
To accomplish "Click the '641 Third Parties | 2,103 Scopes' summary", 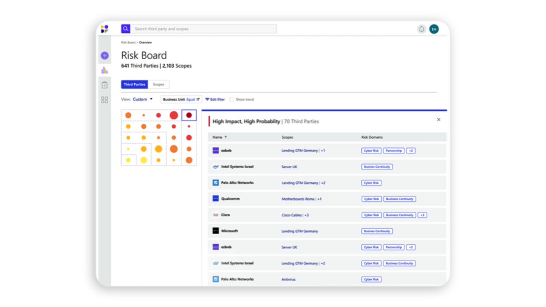I will pyautogui.click(x=157, y=66).
